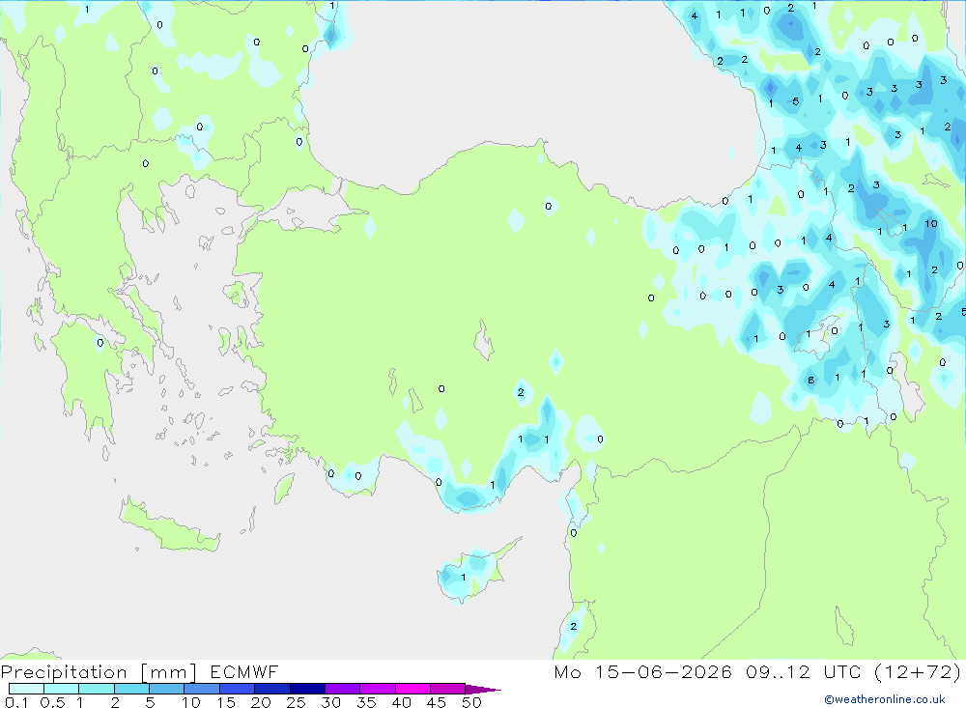
Task: Click the legend scale label 50
Action: 472,702
